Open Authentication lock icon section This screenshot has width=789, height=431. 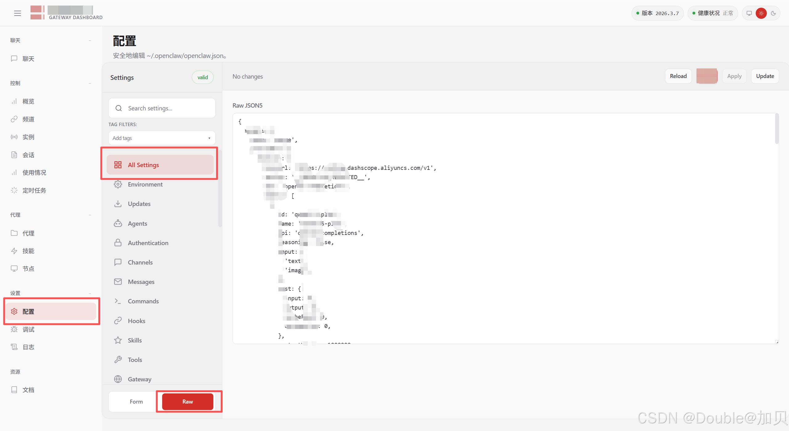coord(118,243)
